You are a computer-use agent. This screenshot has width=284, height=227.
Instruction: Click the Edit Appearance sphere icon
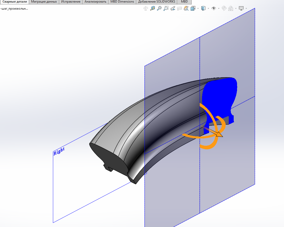pyautogui.click(x=224, y=8)
